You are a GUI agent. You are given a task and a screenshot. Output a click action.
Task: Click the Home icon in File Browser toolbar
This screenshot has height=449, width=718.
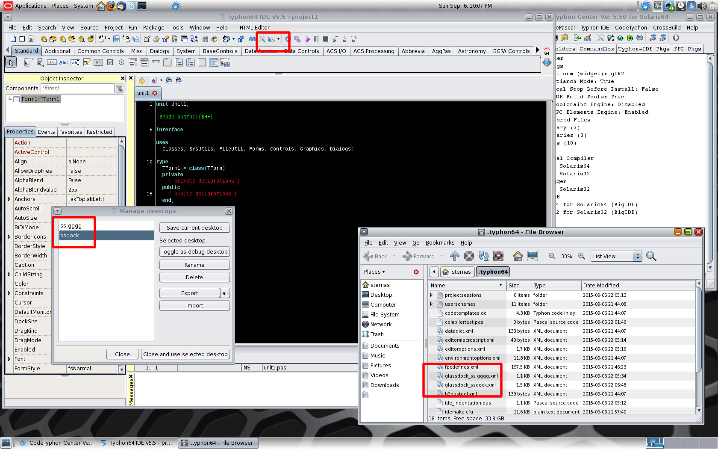518,256
